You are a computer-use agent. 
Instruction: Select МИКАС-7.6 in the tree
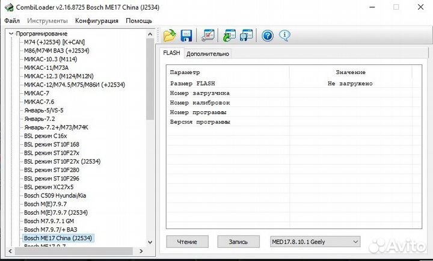(x=38, y=102)
